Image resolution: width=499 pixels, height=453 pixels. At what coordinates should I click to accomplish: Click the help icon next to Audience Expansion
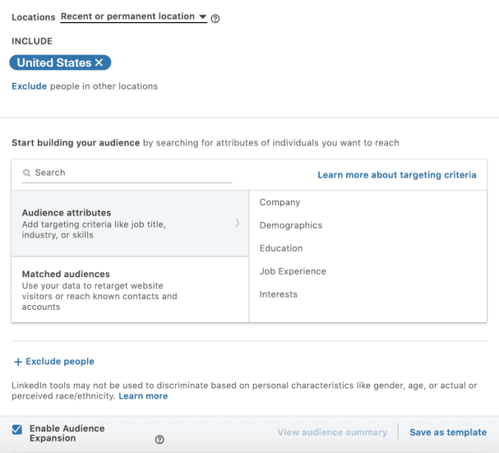pyautogui.click(x=159, y=440)
